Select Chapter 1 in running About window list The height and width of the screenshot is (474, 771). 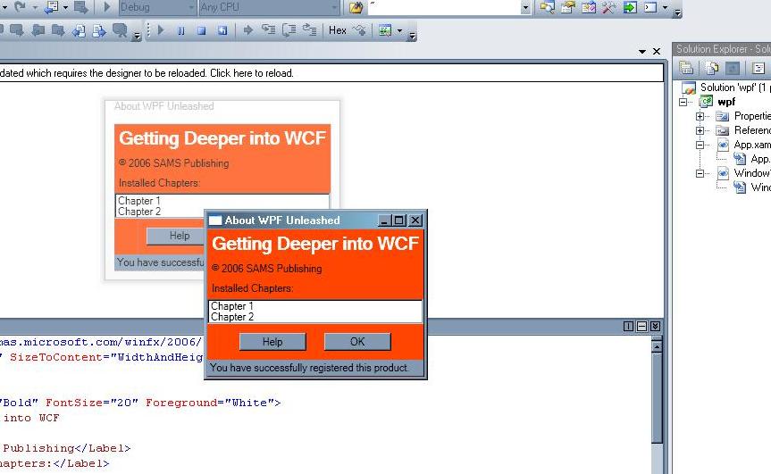(232, 306)
